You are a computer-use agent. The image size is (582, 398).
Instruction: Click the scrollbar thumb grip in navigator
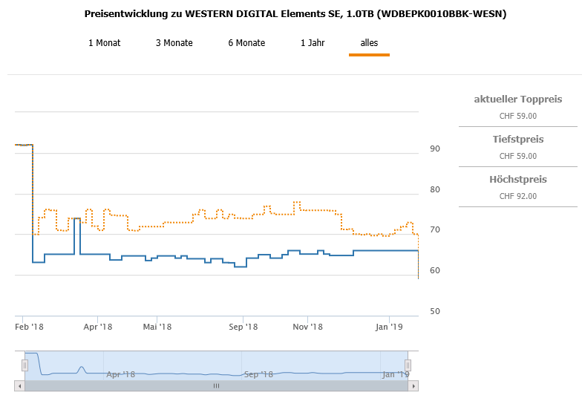(x=217, y=386)
